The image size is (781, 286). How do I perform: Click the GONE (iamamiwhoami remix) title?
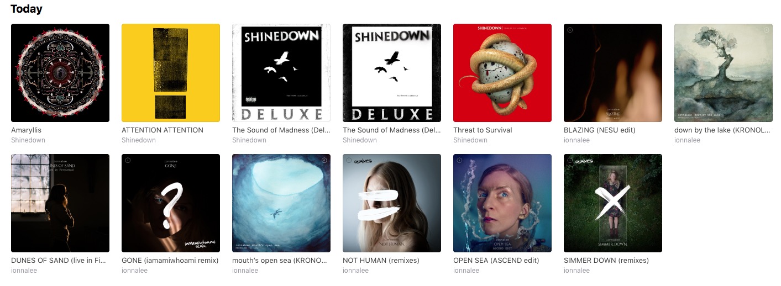(170, 261)
